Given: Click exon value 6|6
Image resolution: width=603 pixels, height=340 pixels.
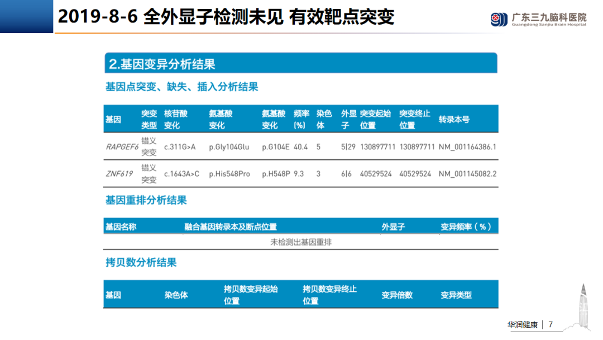Looking at the screenshot, I should (x=346, y=174).
